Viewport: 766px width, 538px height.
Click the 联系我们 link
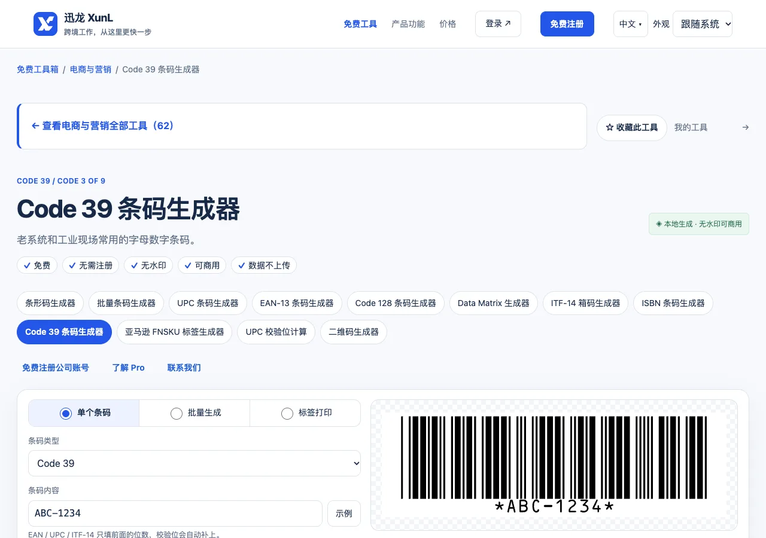[x=184, y=368]
